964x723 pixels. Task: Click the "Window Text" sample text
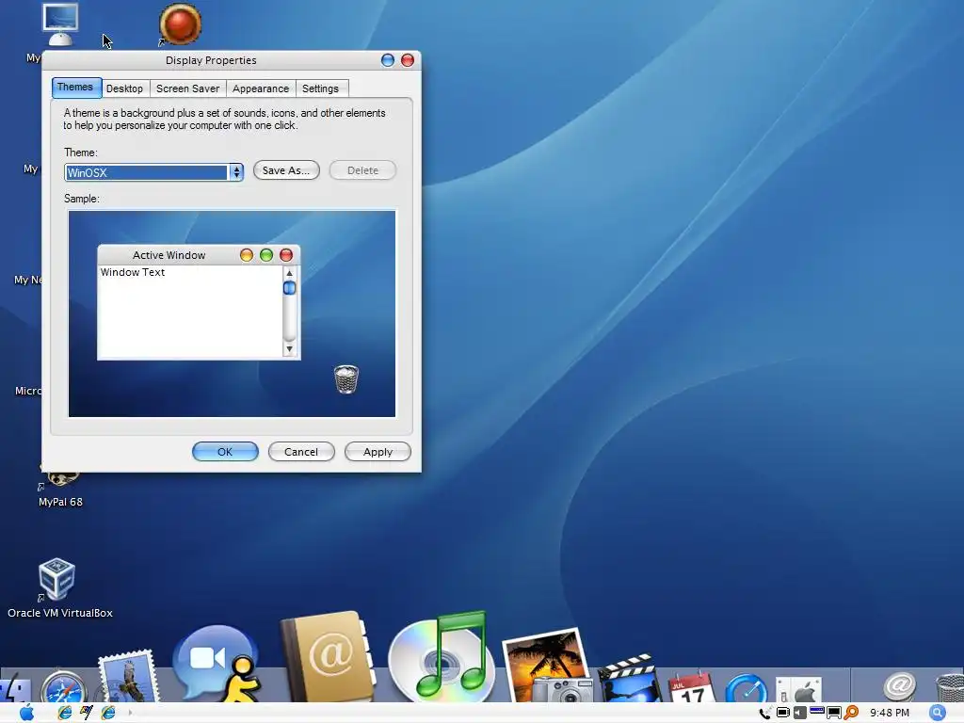click(133, 272)
